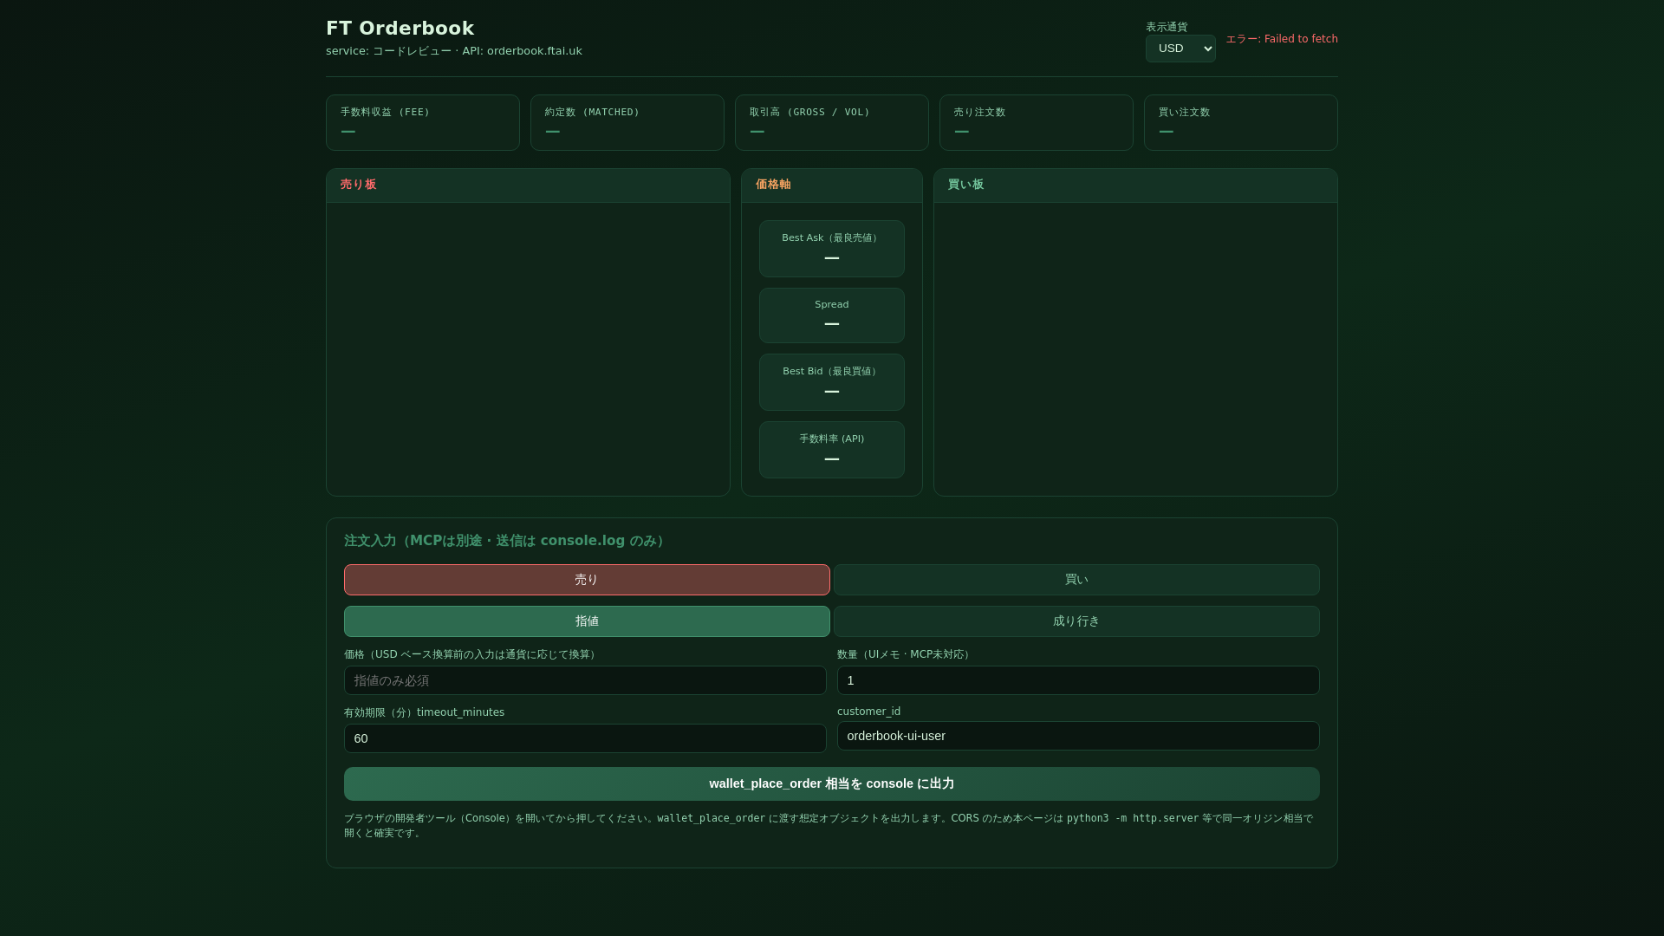Open the 表示通貨 USD currency dropdown
1664x936 pixels.
point(1180,49)
